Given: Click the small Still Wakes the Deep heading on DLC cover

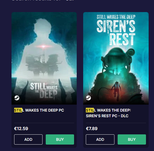Looking at the screenshot, I should 116,17.
